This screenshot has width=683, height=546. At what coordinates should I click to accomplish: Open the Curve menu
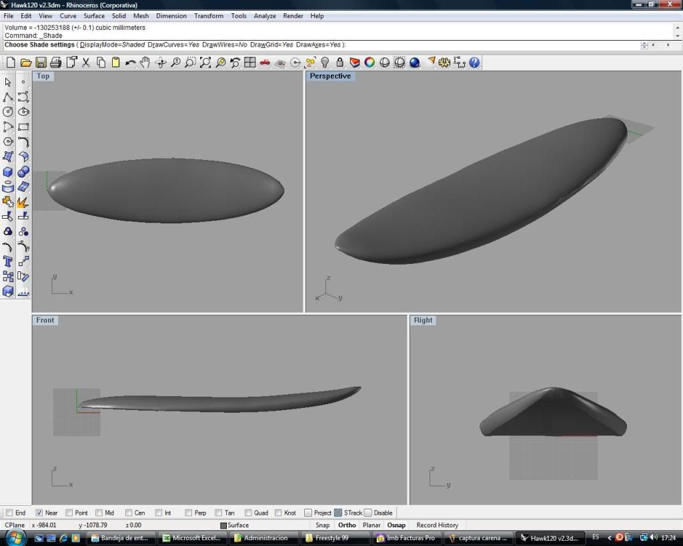(x=68, y=16)
